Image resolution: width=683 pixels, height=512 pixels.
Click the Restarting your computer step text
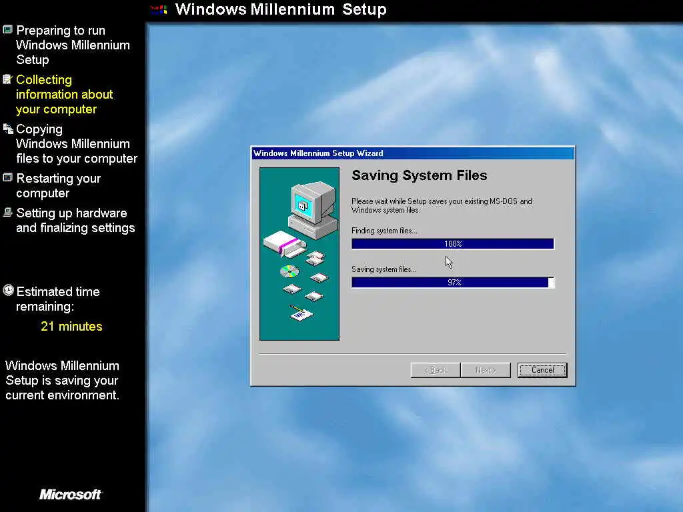[x=59, y=185]
